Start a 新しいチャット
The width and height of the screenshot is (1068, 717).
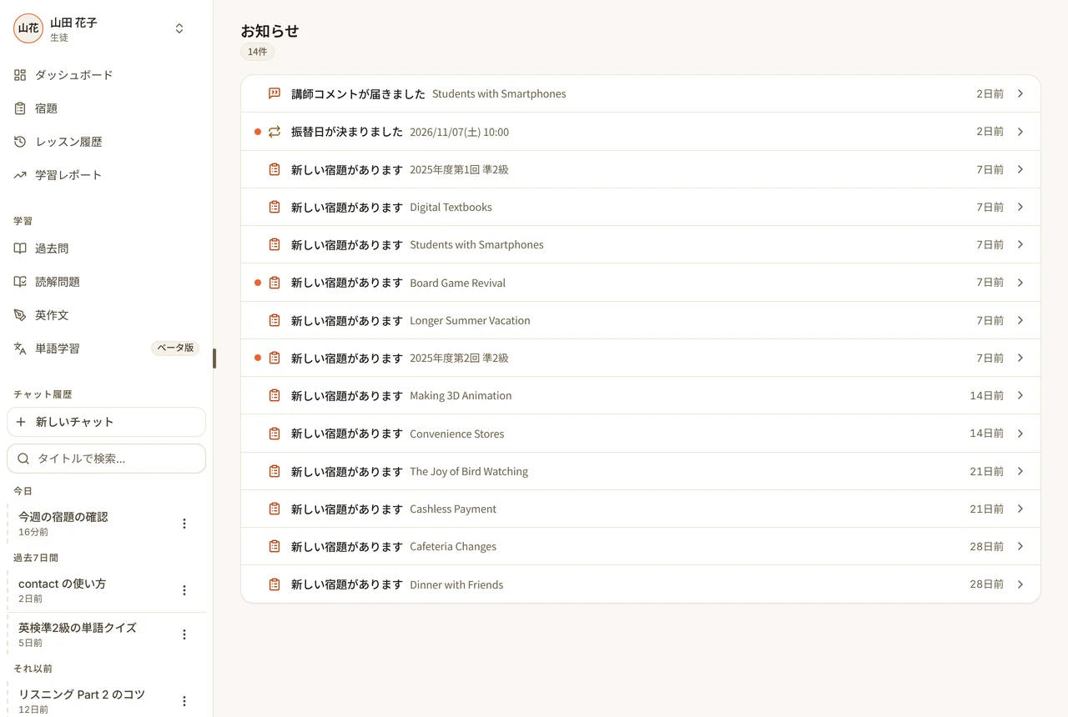point(106,422)
